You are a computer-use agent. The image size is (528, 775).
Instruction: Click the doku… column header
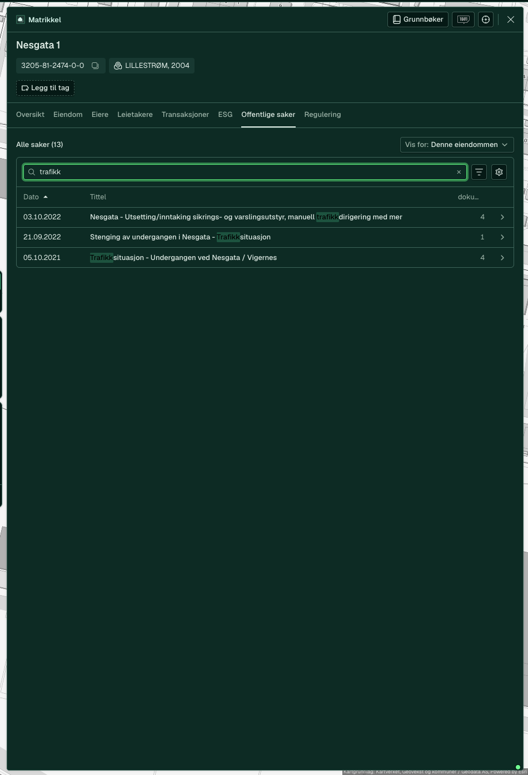(x=468, y=197)
